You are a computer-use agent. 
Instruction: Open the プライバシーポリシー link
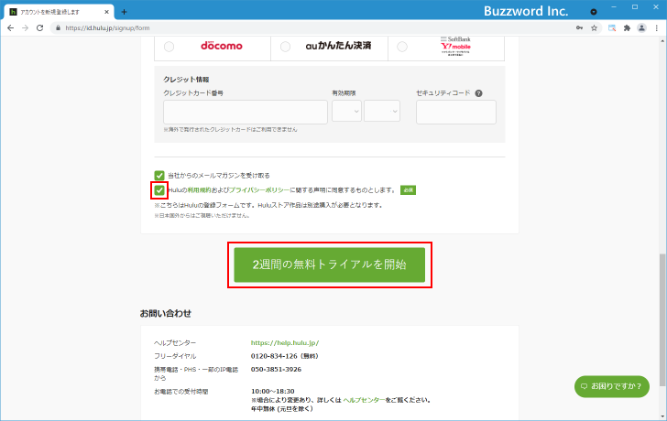coord(259,190)
